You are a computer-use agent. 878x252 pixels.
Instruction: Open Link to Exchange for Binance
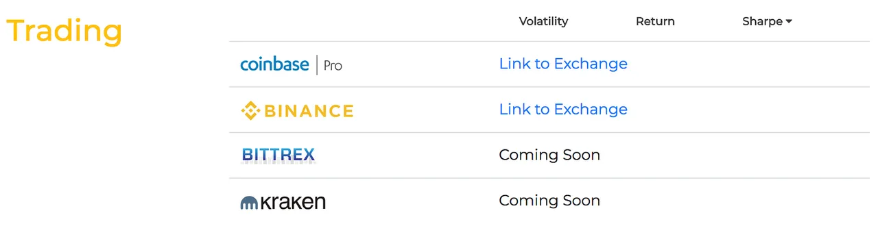click(563, 110)
